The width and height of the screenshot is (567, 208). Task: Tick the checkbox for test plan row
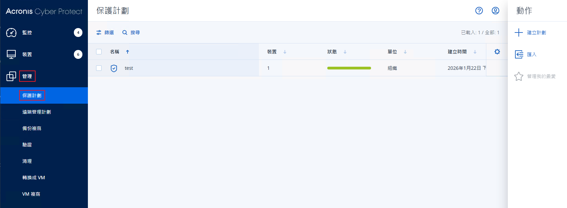coord(99,68)
